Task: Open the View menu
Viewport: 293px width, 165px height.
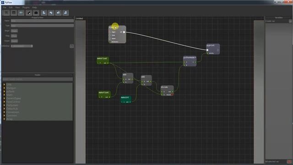Action: coord(17,7)
